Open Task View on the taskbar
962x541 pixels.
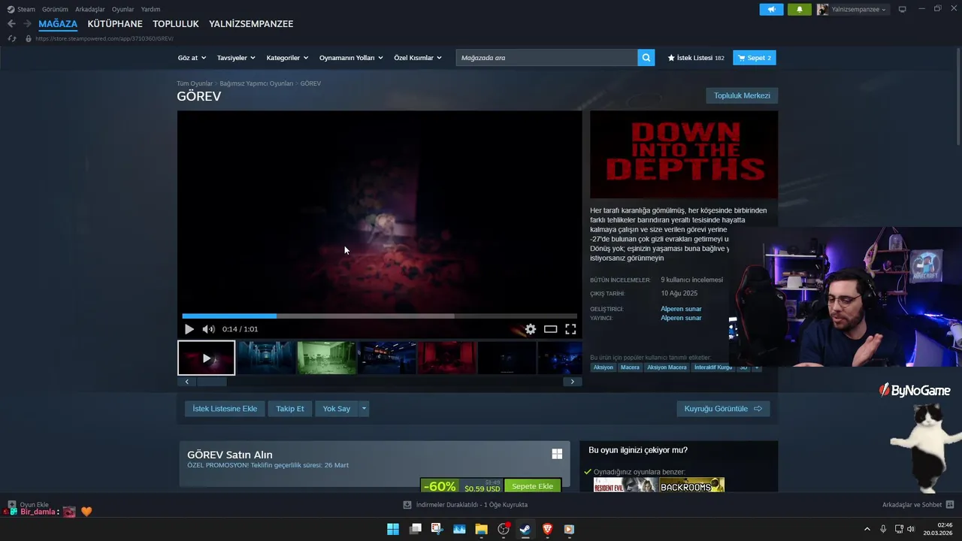pos(415,529)
